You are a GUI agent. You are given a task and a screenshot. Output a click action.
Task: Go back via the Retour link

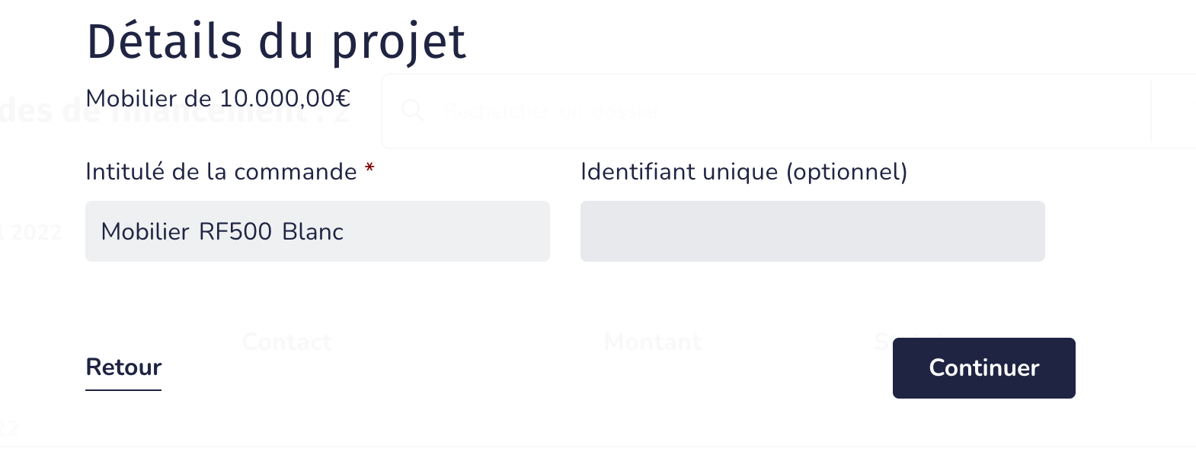tap(123, 367)
